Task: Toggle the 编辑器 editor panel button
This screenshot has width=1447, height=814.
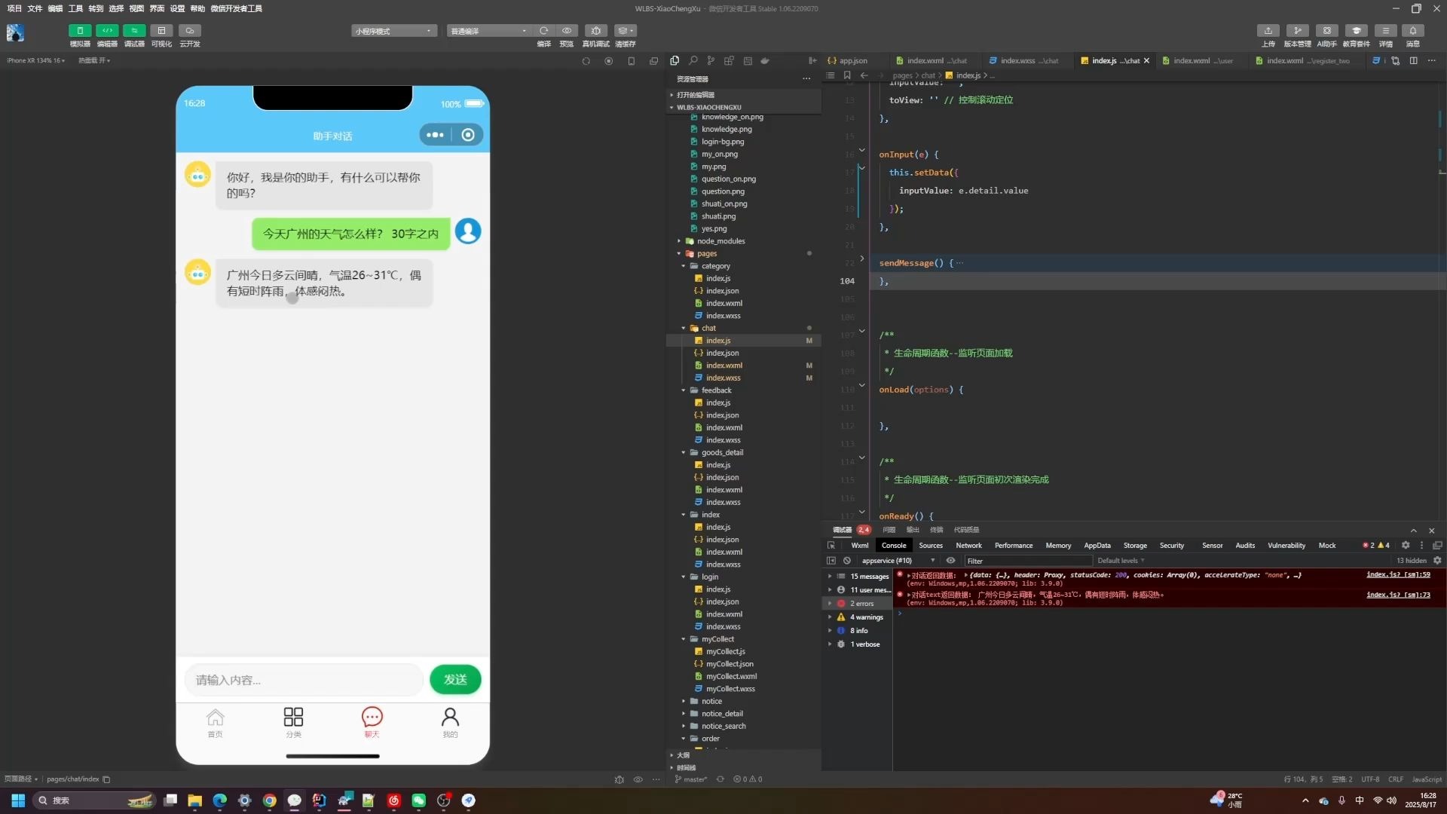Action: pos(107,31)
